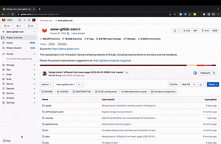Click Renee Xiong commit avatar
The height and width of the screenshot is (144, 221).
point(45,73)
